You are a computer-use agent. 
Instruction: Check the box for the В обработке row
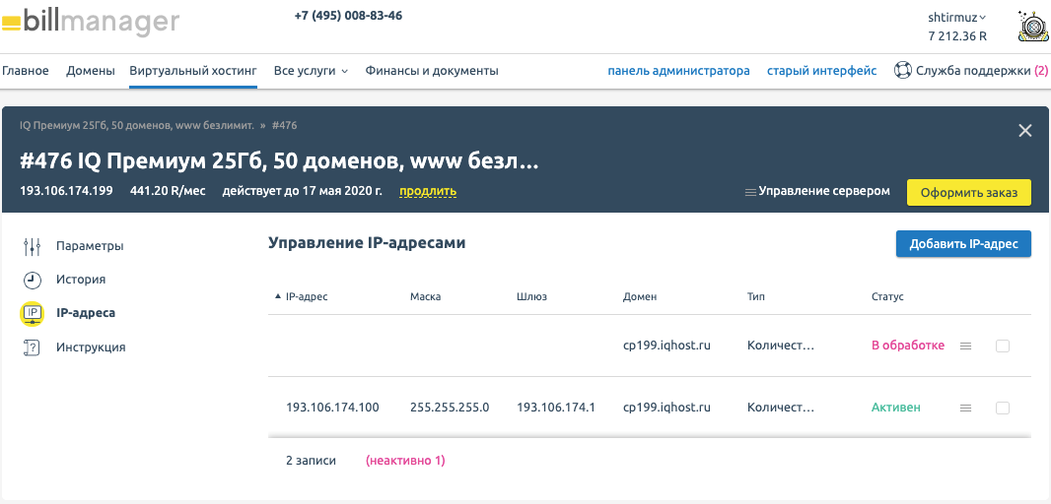(1003, 346)
